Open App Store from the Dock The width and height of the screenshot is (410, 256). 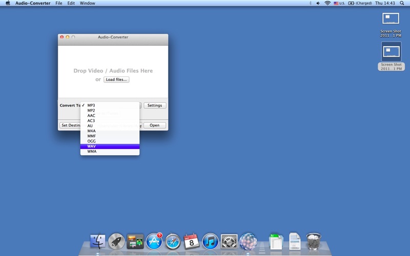[154, 241]
